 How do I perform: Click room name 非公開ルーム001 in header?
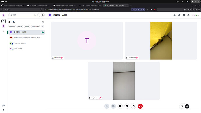pos(60,15)
